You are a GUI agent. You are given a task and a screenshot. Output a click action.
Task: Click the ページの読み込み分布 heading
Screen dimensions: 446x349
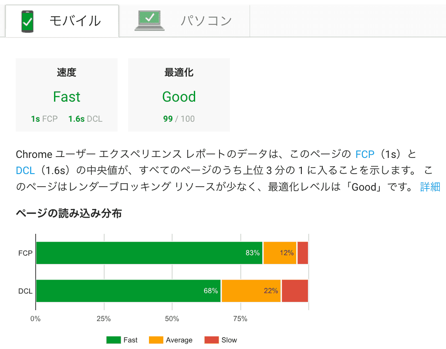tap(69, 213)
